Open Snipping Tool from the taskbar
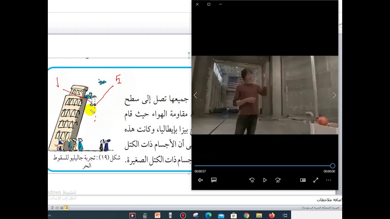The height and width of the screenshot is (219, 390). click(x=196, y=215)
